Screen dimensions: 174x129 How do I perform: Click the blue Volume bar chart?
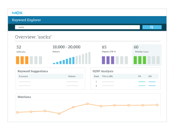72,58
